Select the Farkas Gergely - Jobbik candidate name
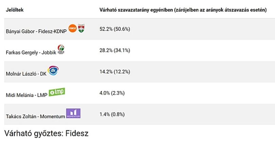The height and width of the screenshot is (147, 275). point(31,53)
